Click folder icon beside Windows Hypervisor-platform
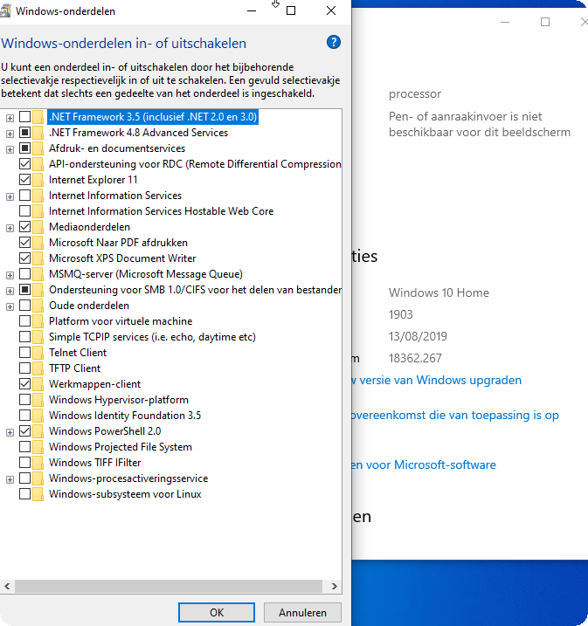This screenshot has width=588, height=626. click(38, 400)
